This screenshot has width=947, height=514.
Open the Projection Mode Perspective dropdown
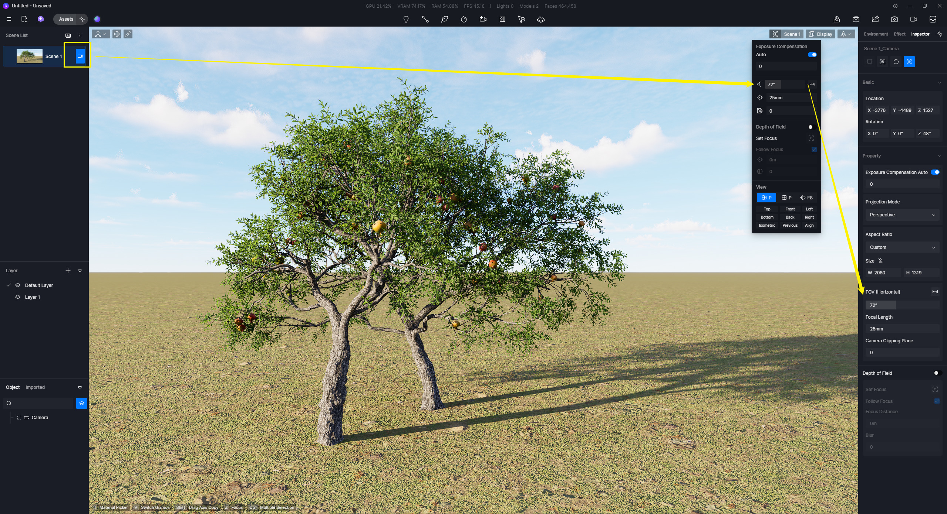point(902,215)
